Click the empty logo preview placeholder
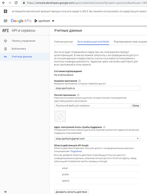The height and width of the screenshot is (194, 147). click(x=60, y=116)
